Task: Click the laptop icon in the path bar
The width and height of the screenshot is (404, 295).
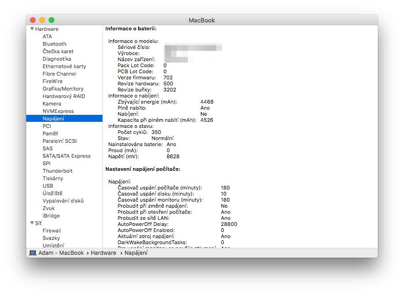Action: [x=33, y=253]
